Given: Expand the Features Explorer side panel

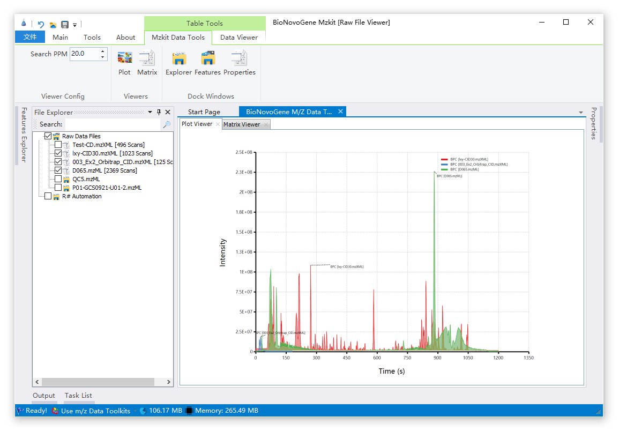Looking at the screenshot, I should [x=24, y=135].
